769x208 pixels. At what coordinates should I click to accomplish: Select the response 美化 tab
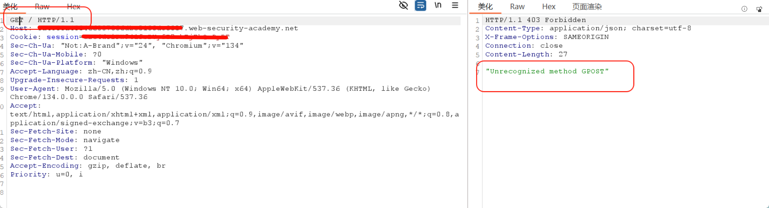click(485, 7)
